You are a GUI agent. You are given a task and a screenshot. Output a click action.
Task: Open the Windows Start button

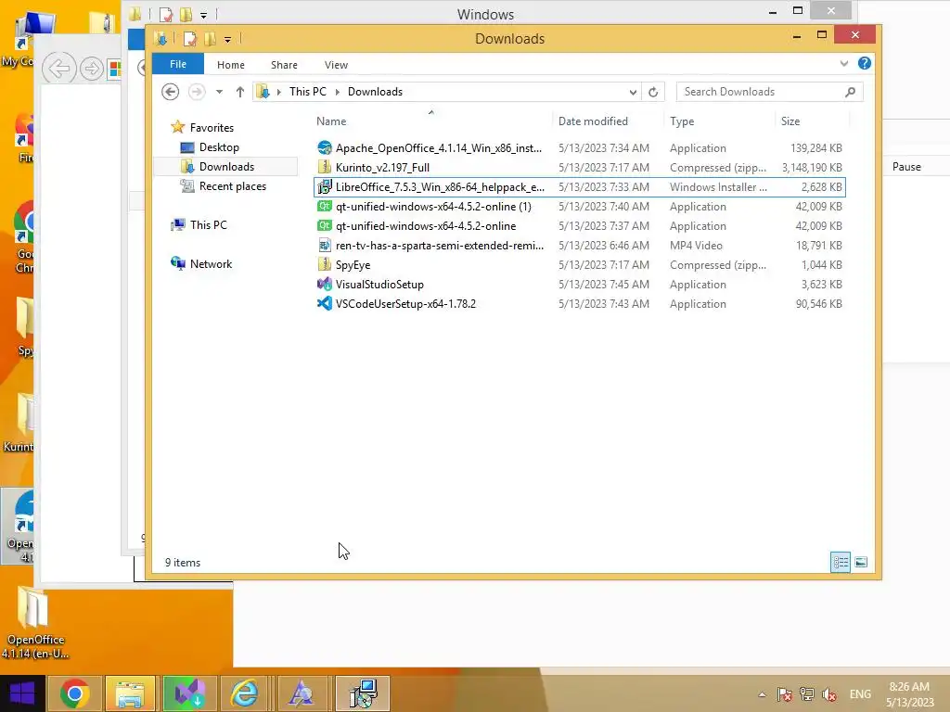tap(22, 693)
